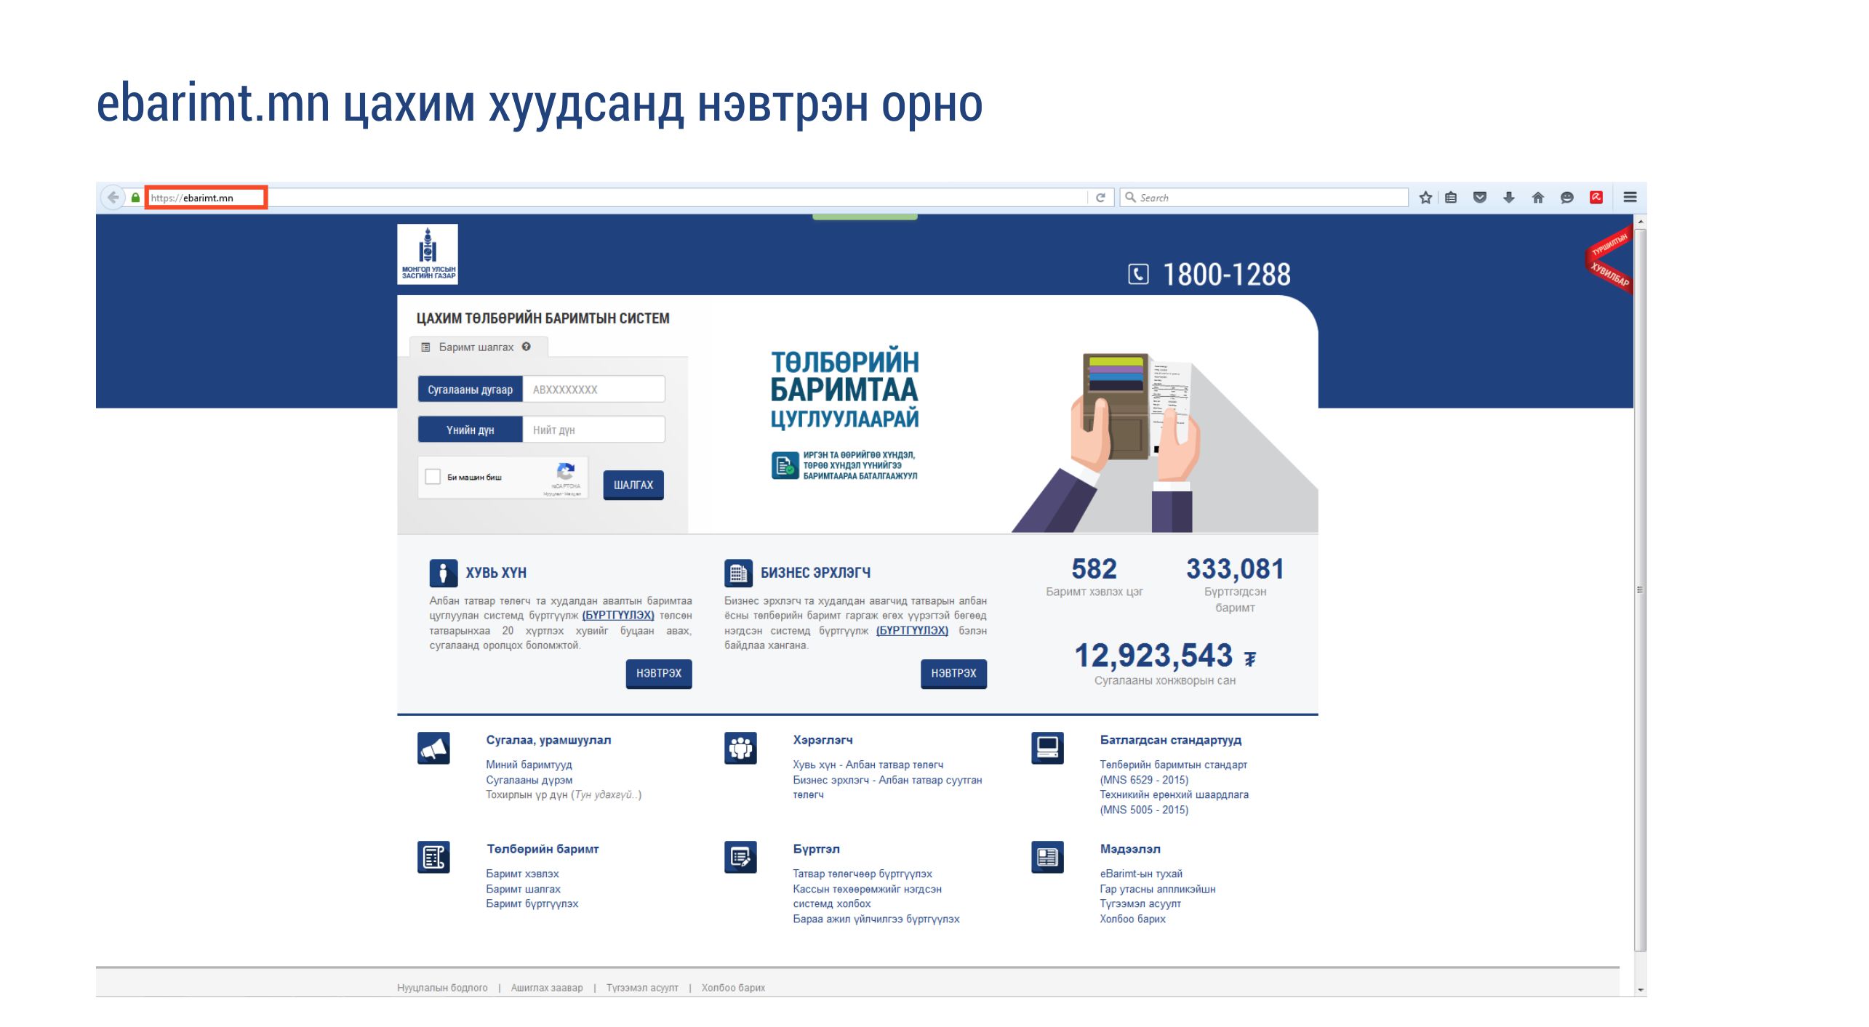Open Түгээмэл асуулт in the bottom bar
The image size is (1869, 1027).
(642, 988)
